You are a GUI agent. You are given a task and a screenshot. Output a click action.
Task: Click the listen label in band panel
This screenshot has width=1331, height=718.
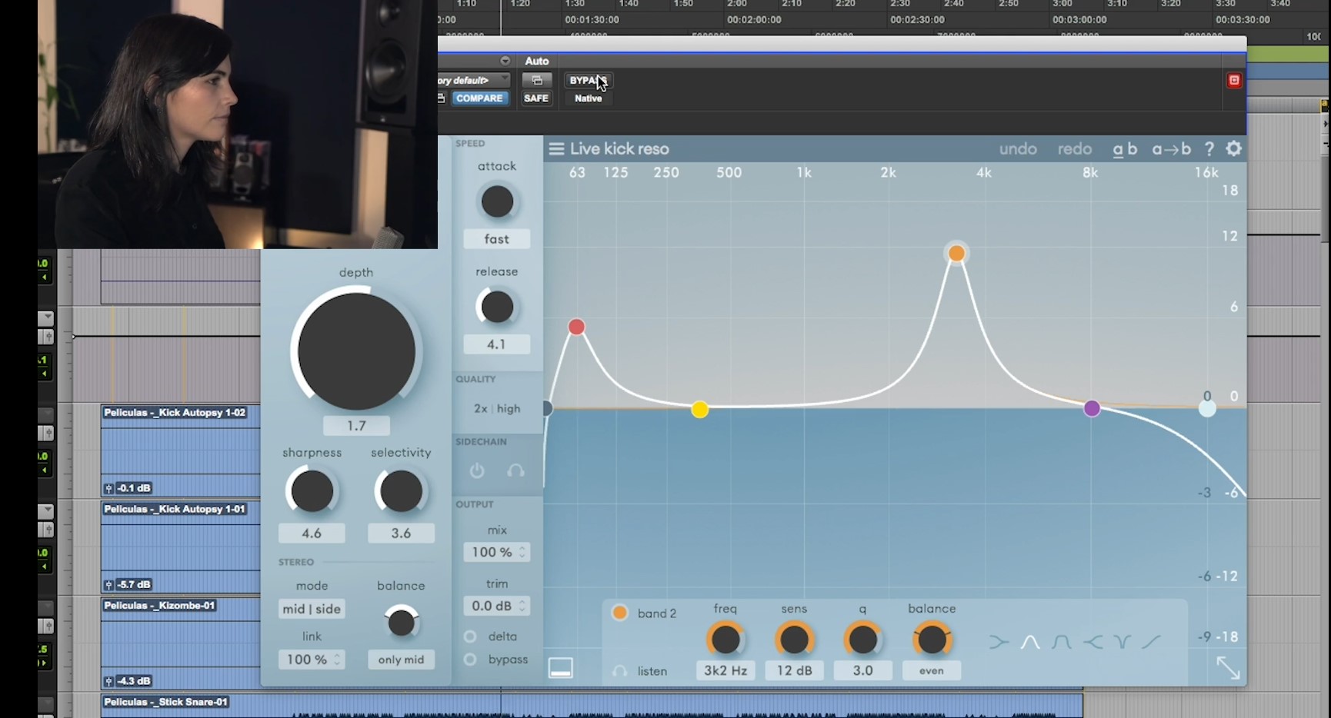(652, 671)
